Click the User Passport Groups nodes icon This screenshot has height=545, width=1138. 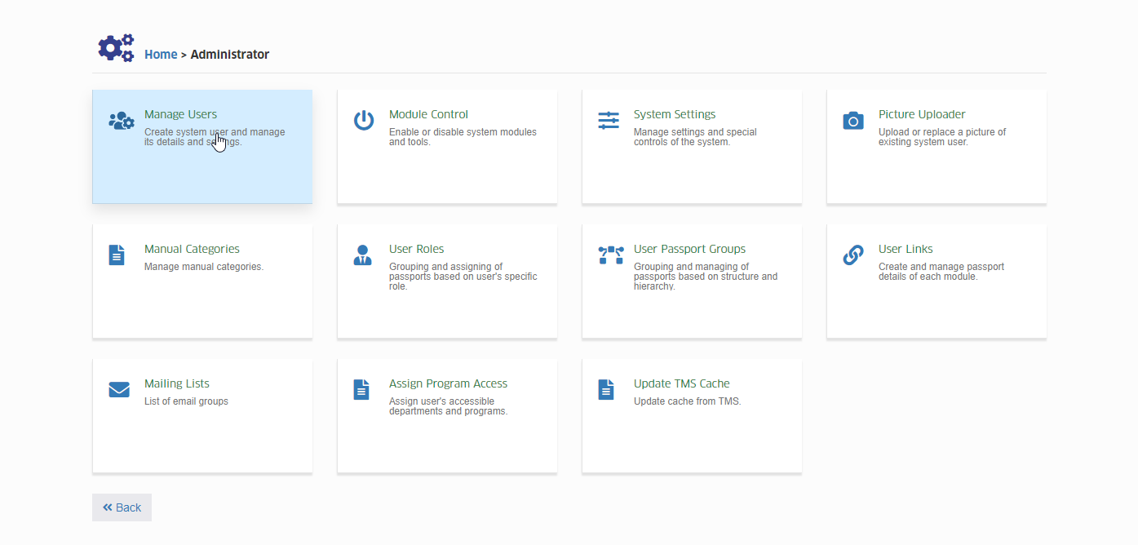click(x=610, y=255)
